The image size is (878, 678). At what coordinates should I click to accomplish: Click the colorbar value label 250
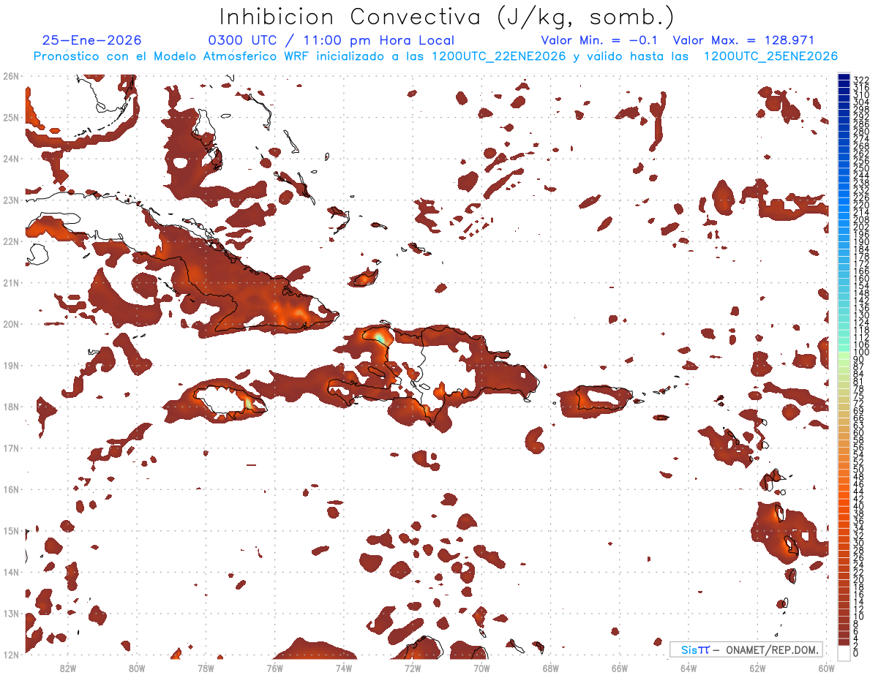[861, 168]
